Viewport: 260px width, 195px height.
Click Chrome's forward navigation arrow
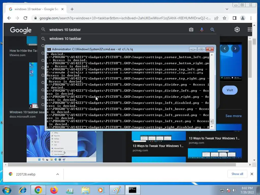(x=17, y=18)
